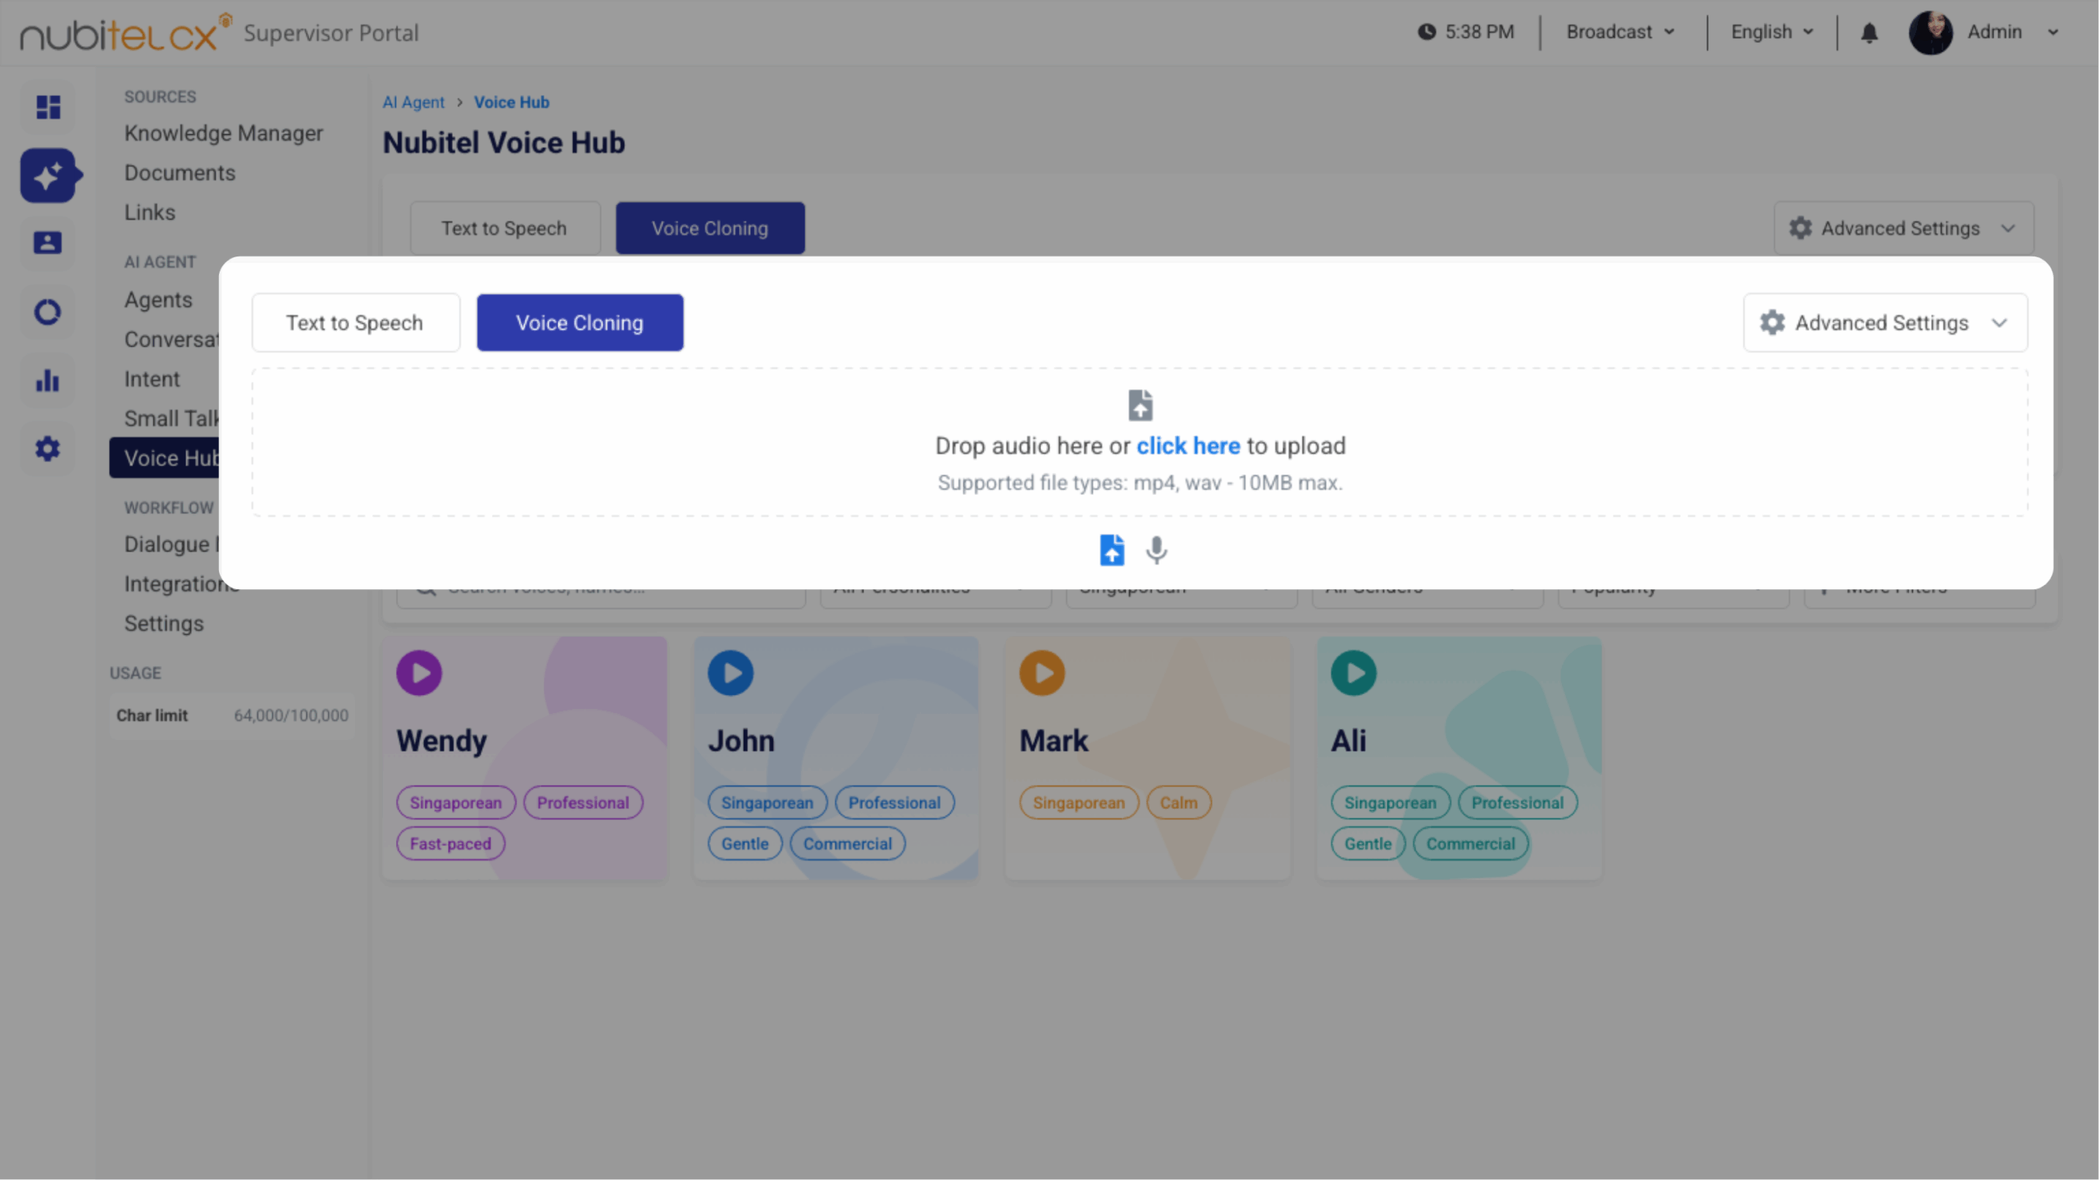Screen dimensions: 2099x1180
Task: Click Ali's Commercial tag
Action: tap(1470, 843)
